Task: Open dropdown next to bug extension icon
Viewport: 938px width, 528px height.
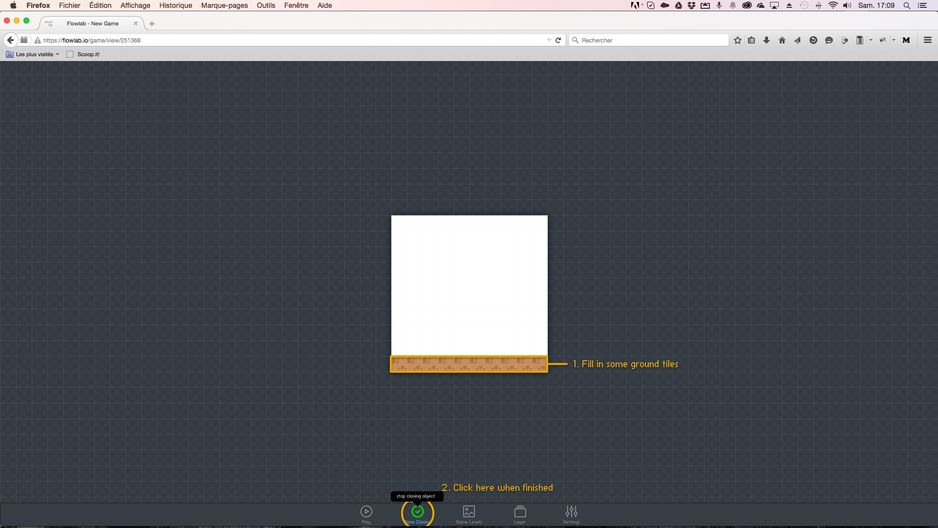Action: pos(894,40)
